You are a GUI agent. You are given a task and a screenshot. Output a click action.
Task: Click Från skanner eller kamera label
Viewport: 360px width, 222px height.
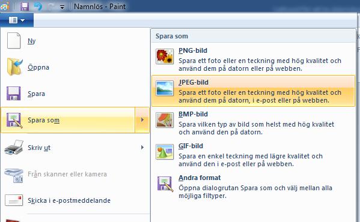coord(67,174)
